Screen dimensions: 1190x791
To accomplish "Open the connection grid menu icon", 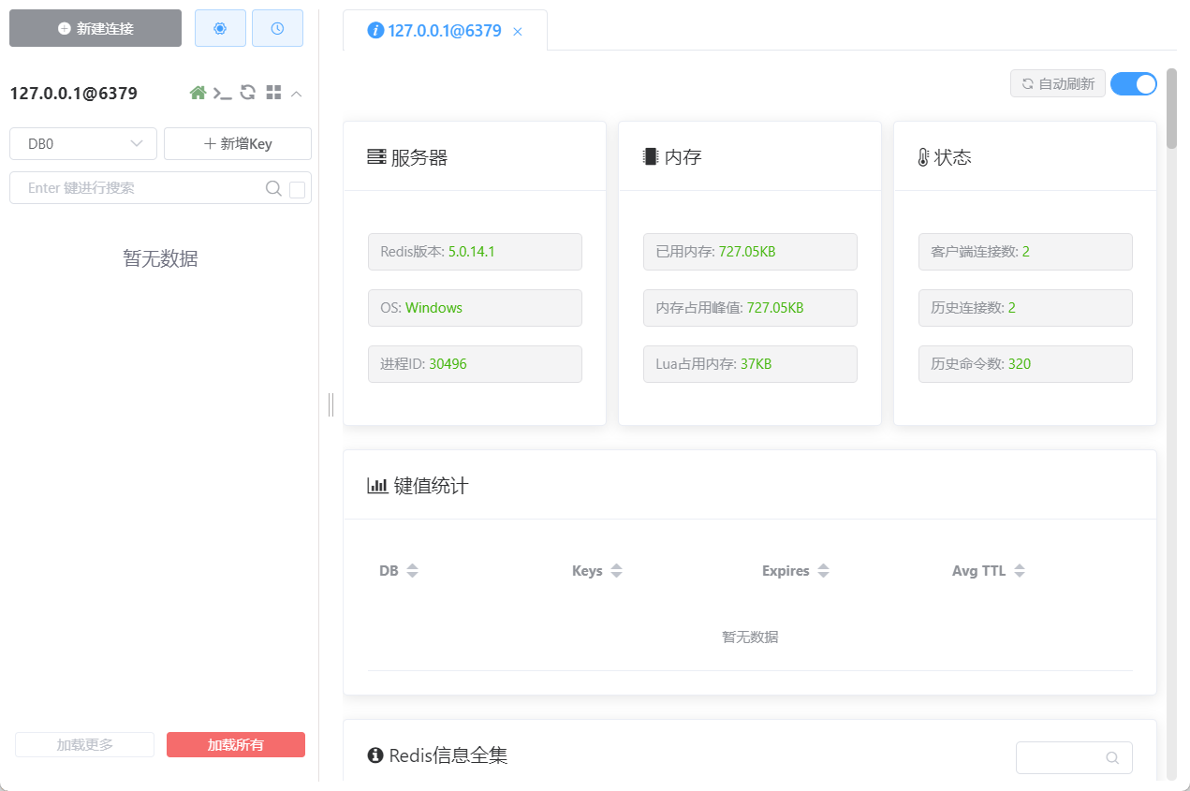I will [273, 93].
